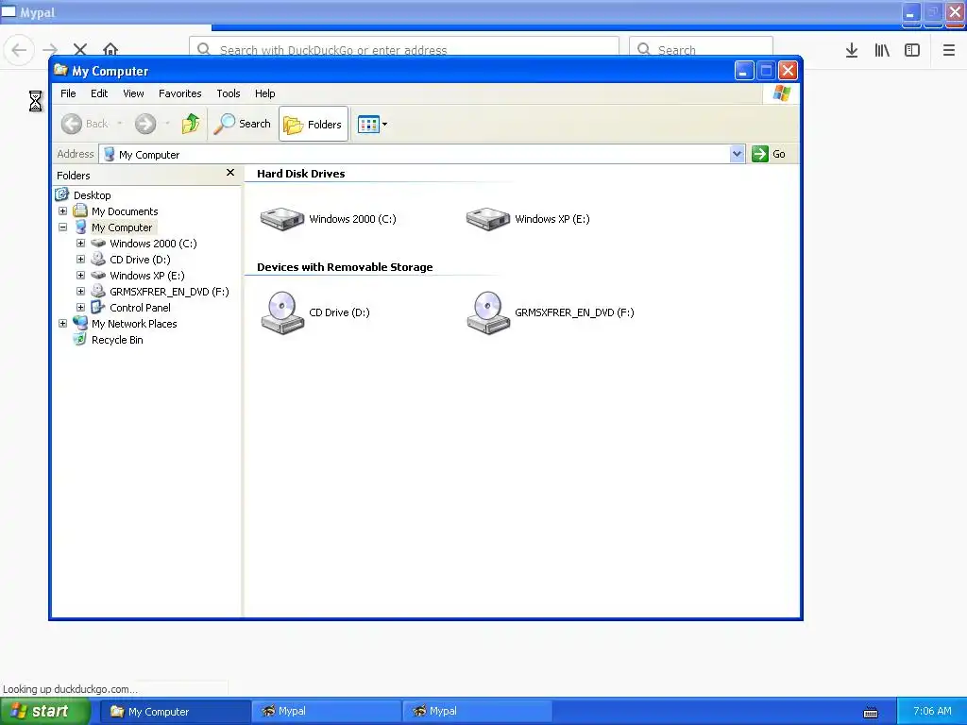This screenshot has width=967, height=725.
Task: Open Forward history dropdown arrow
Action: click(167, 124)
